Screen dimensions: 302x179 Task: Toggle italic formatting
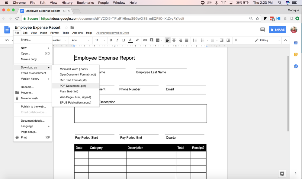coord(117,40)
